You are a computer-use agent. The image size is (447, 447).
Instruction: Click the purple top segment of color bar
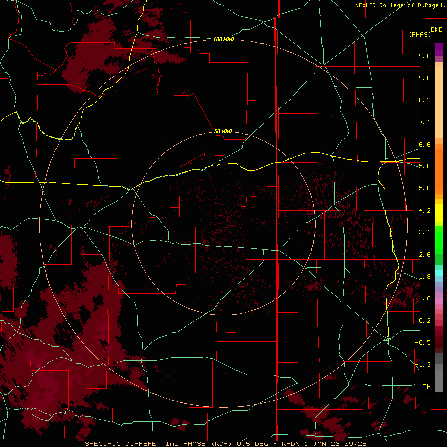click(x=439, y=50)
